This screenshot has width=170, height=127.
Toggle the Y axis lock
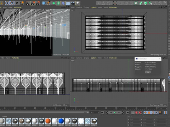(12, 3)
